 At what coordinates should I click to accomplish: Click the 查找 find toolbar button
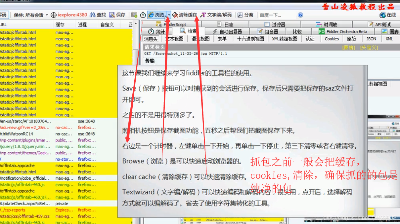tap(98, 15)
